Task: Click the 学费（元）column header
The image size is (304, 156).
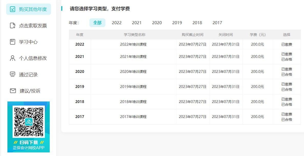Action: coord(257,35)
